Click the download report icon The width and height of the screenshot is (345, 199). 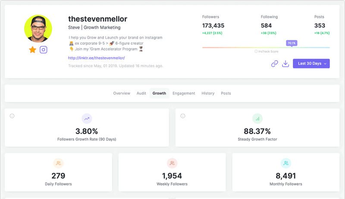[x=285, y=64]
